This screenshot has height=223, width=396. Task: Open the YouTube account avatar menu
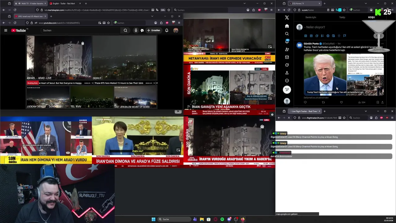point(176,30)
